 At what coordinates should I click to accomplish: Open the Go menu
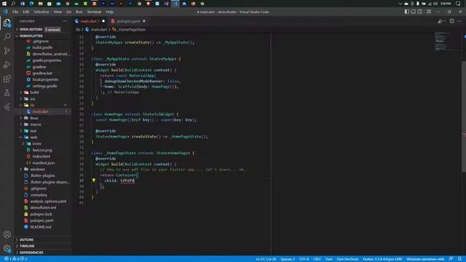pyautogui.click(x=68, y=12)
